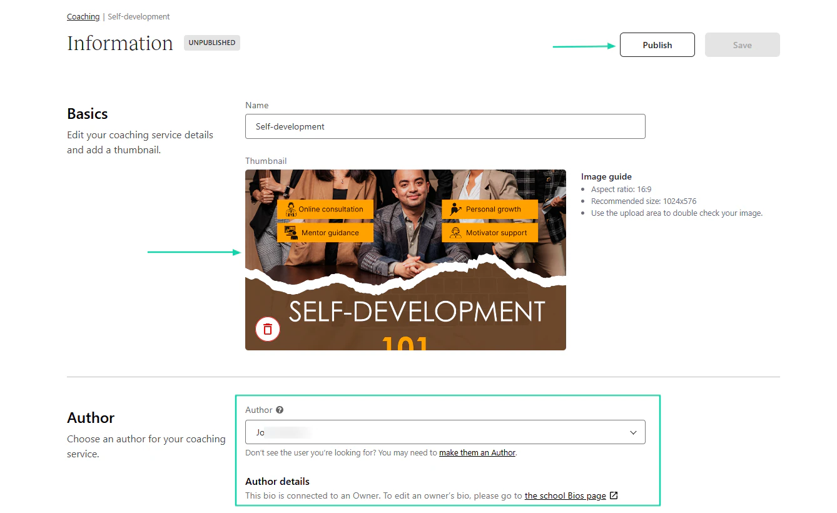Click the 'Self-development' breadcrumb text

(x=139, y=17)
